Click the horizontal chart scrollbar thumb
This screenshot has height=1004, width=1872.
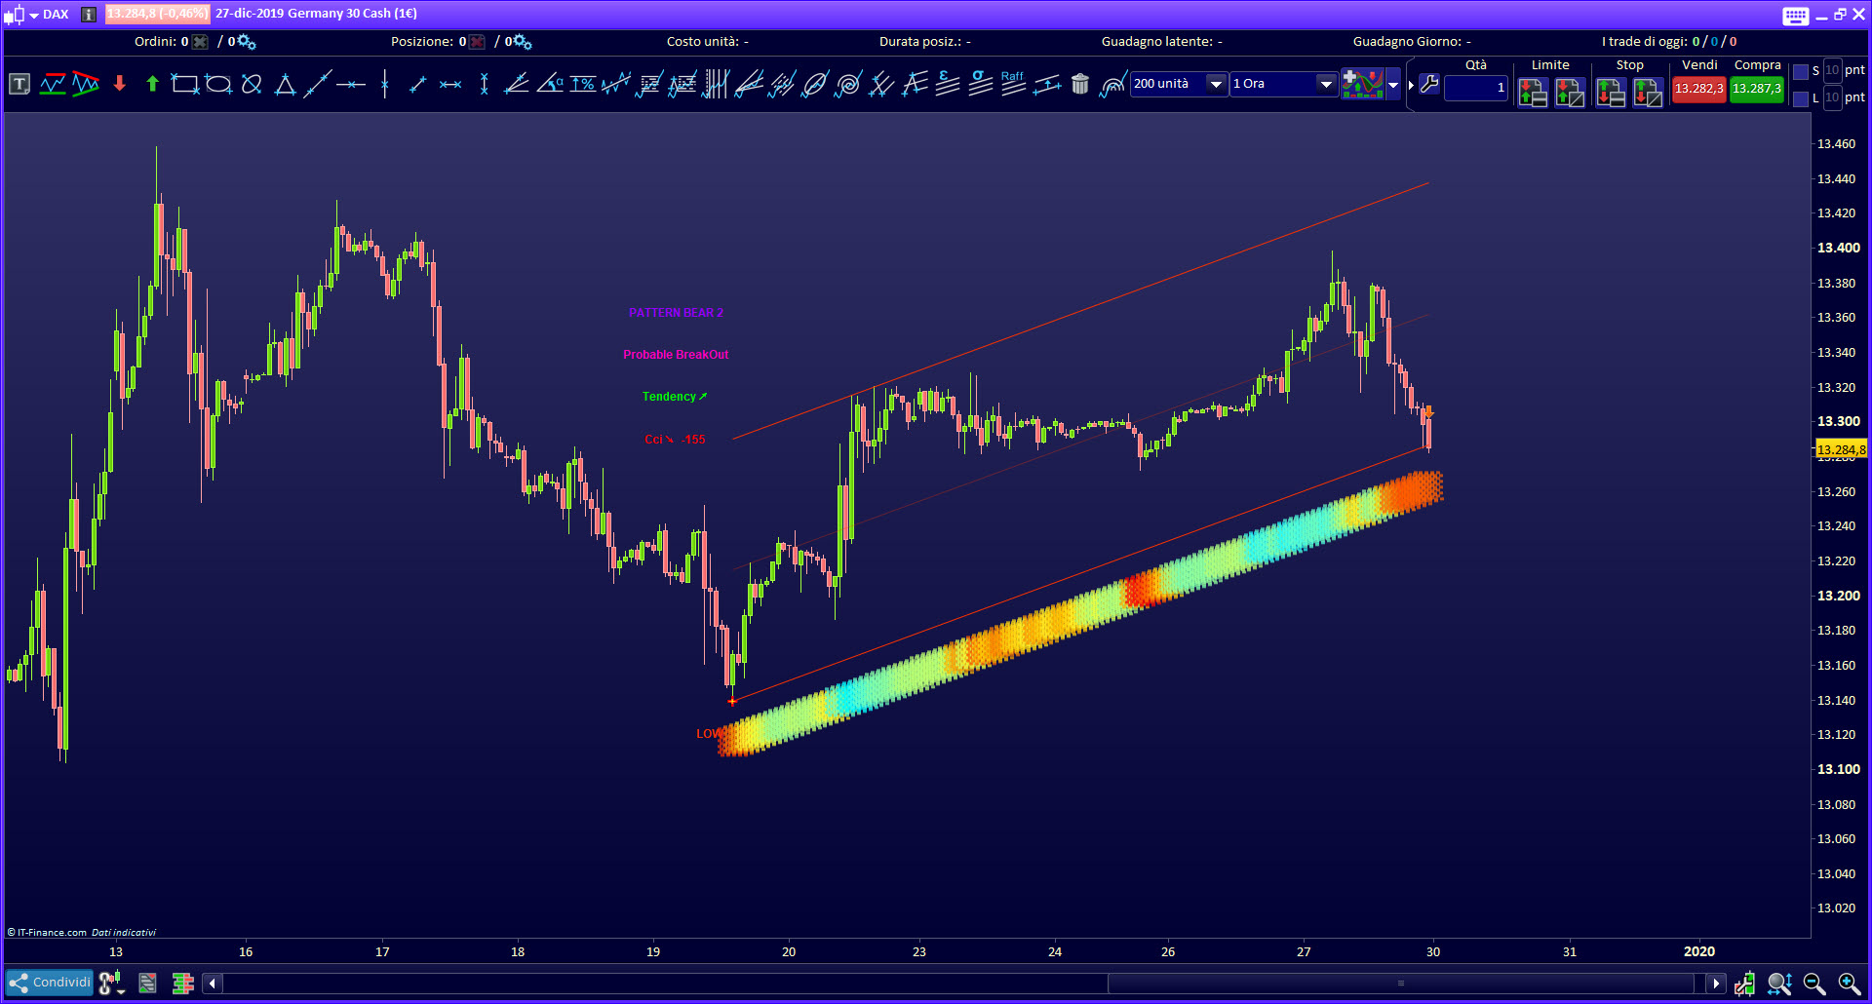(x=1400, y=984)
